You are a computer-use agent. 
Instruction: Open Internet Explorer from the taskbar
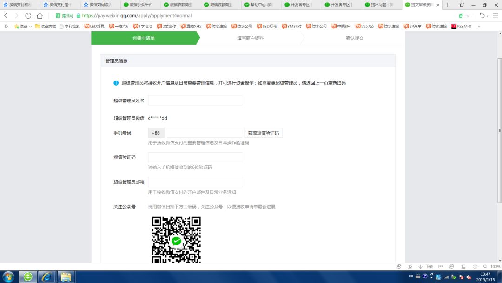(46, 276)
